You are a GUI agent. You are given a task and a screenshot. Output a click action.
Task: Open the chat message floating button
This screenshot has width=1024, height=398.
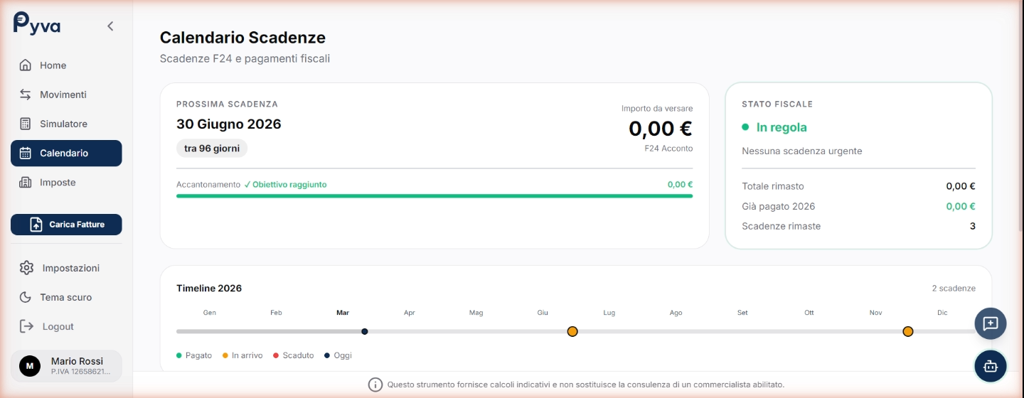[991, 323]
